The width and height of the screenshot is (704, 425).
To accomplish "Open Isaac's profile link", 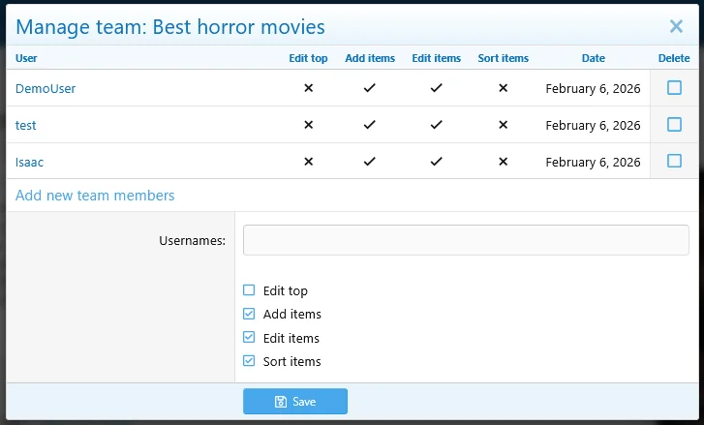I will [x=29, y=162].
